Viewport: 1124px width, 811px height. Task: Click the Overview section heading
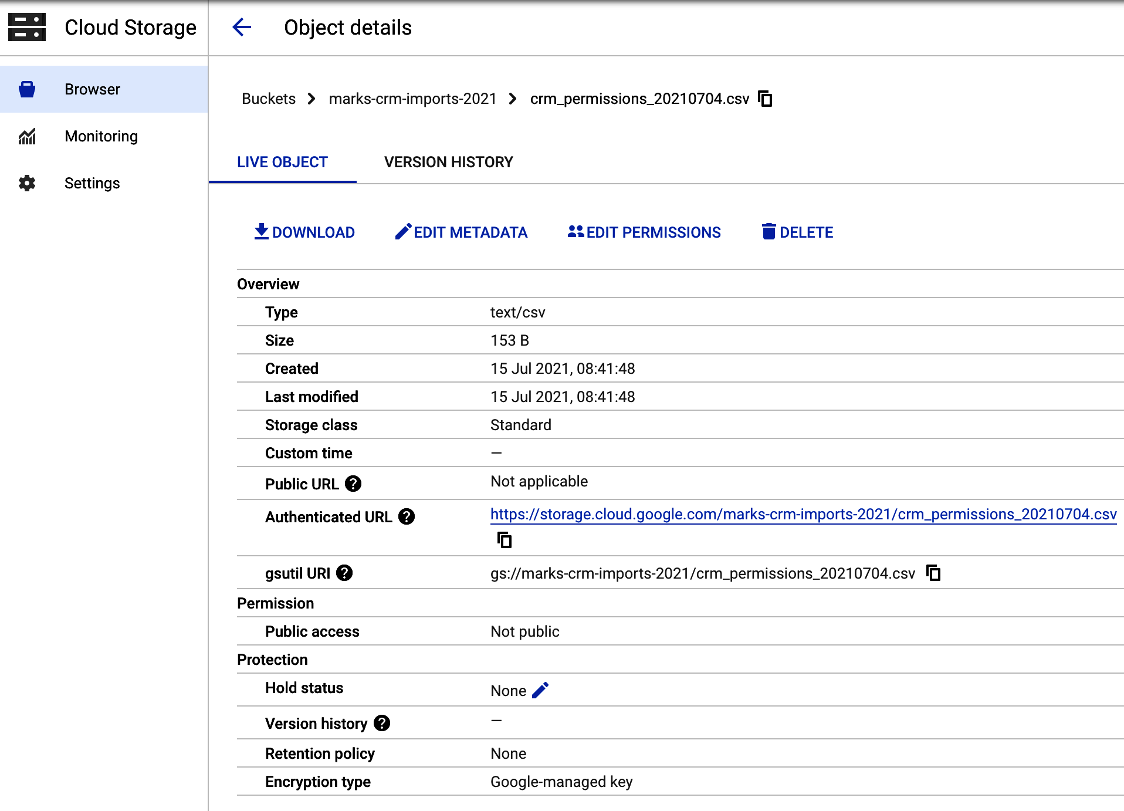pyautogui.click(x=268, y=284)
